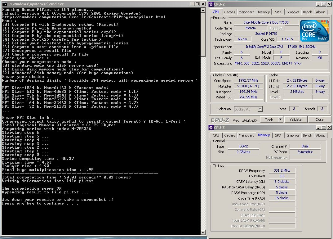Viewport: 333px width, 239px height.
Task: Click the empty NB Frequency field
Action: pyautogui.click(x=305, y=157)
